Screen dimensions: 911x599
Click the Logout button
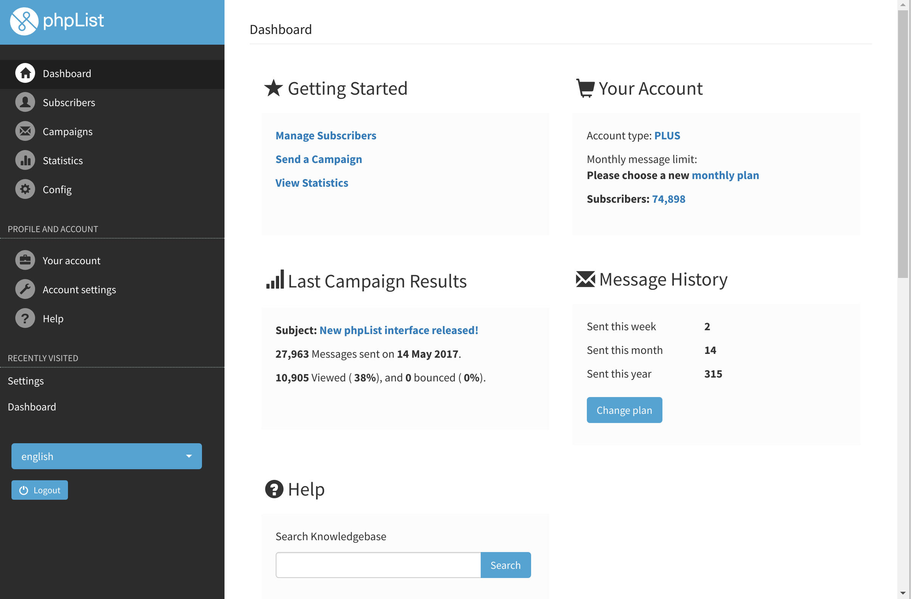[x=39, y=490]
